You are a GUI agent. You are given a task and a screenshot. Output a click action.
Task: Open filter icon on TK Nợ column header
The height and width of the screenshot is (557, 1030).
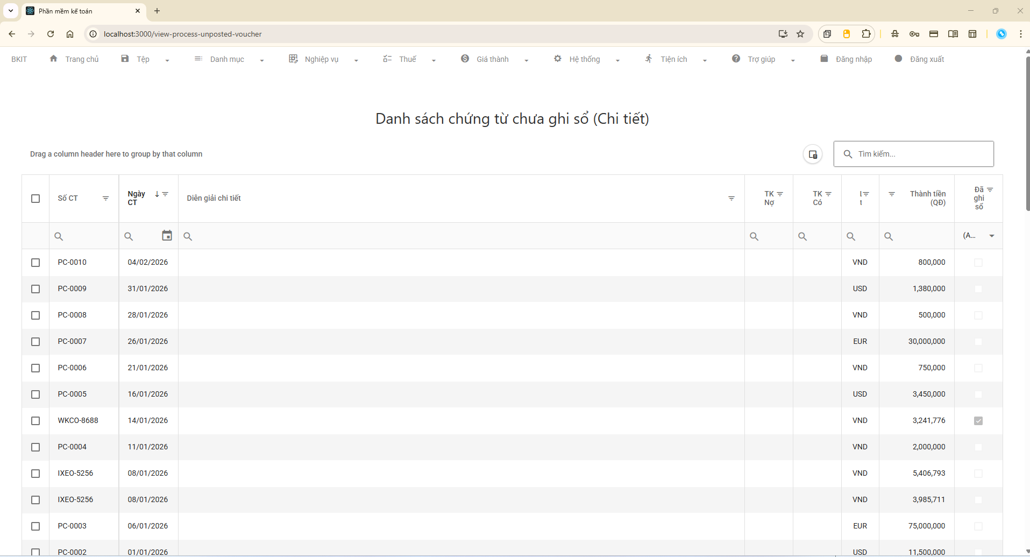780,194
